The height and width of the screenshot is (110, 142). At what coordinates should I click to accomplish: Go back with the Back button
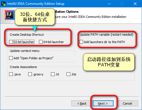82,103
